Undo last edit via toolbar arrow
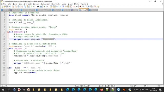This screenshot has width=164, height=92. point(31,7)
